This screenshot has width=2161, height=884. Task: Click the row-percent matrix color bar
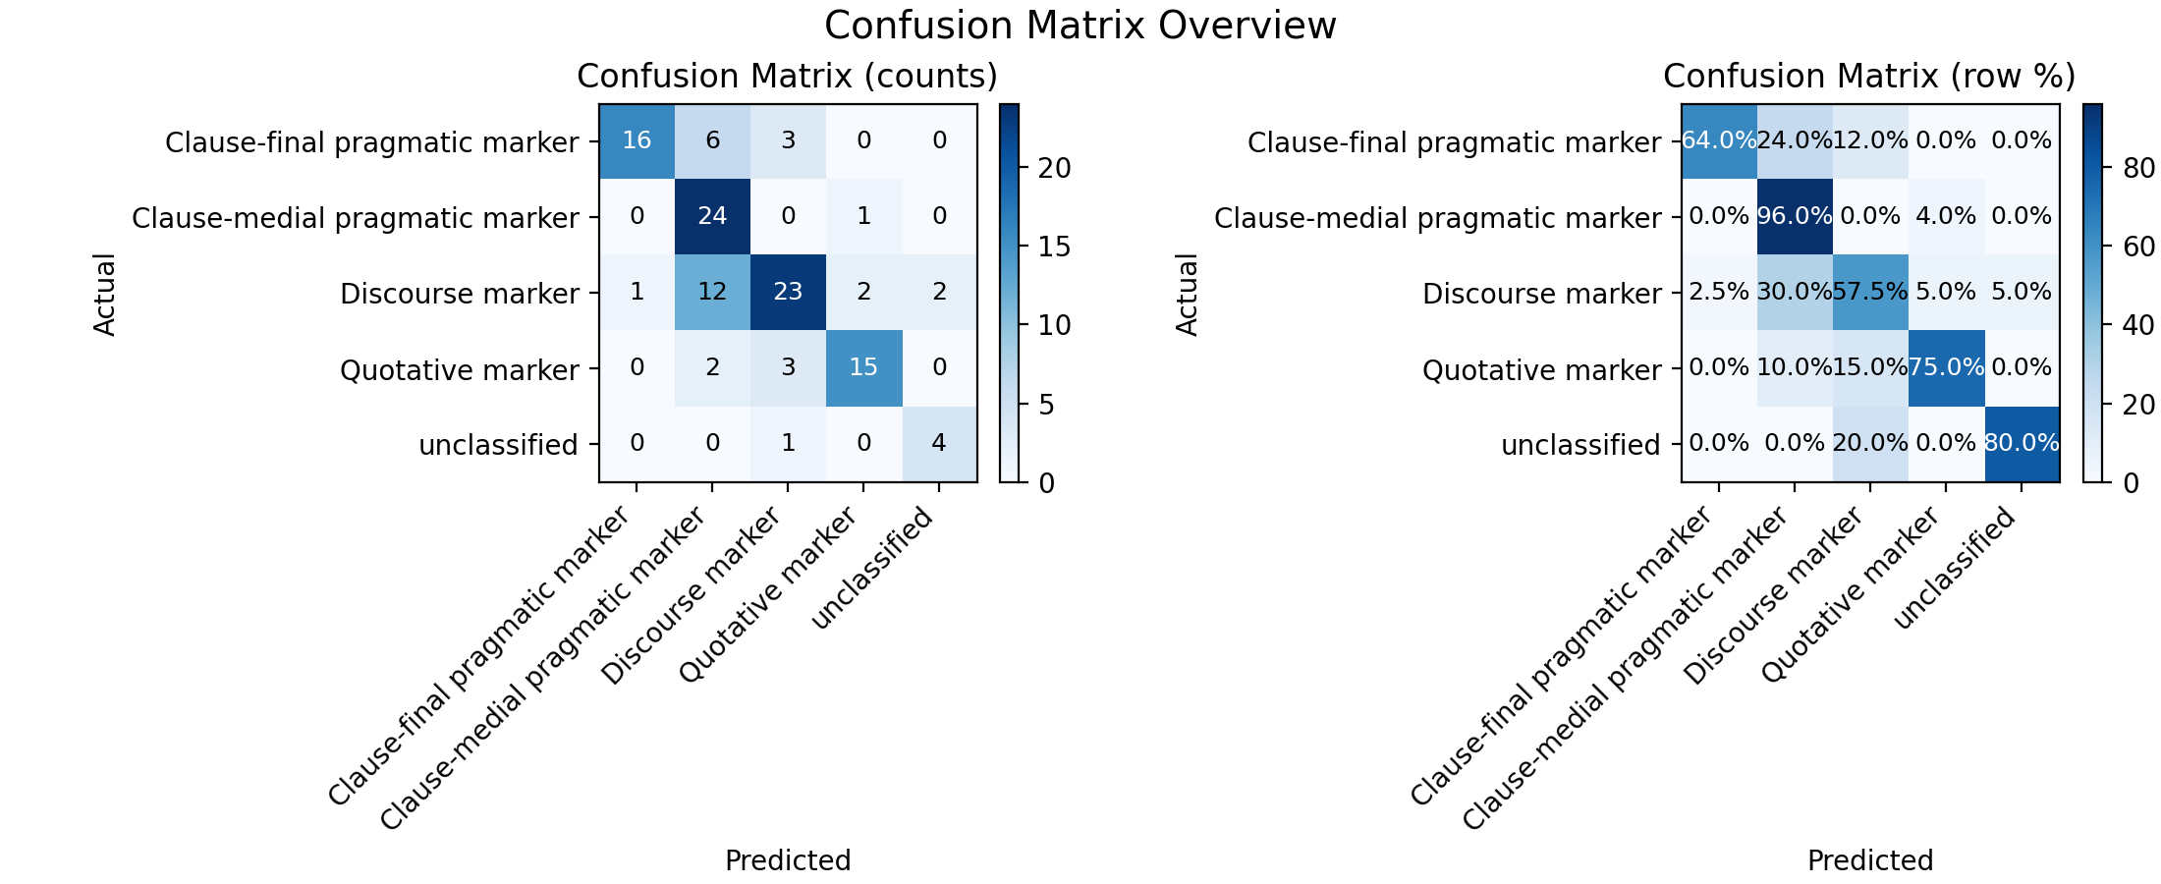coord(2092,293)
